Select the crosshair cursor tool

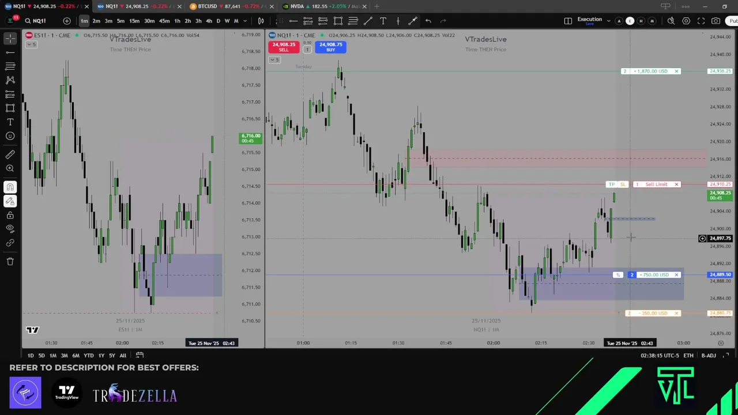click(x=10, y=38)
